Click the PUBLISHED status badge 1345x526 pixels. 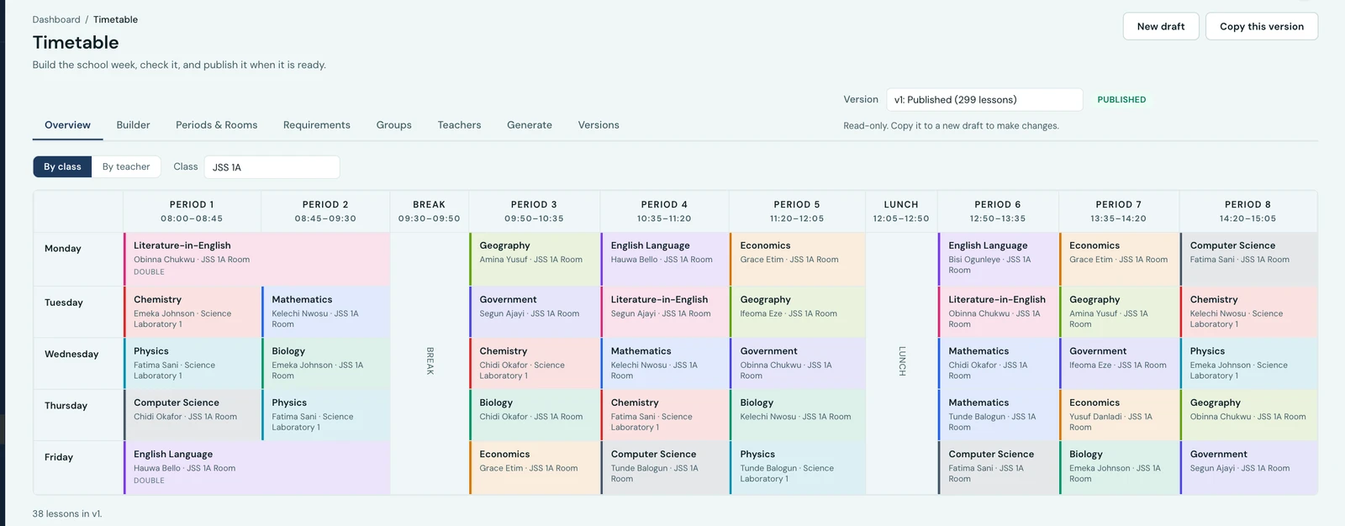[1121, 99]
